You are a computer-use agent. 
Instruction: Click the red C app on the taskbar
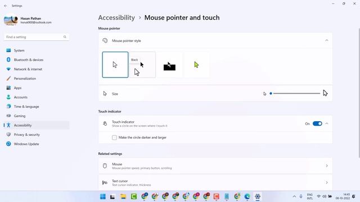[x=216, y=196]
